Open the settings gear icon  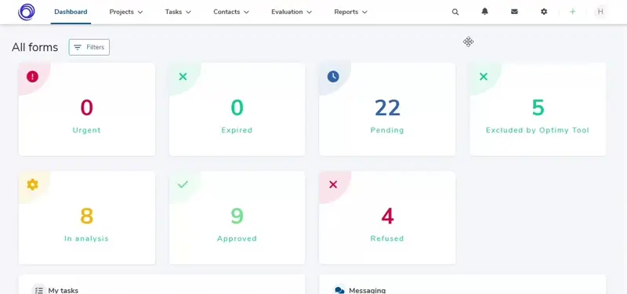544,12
